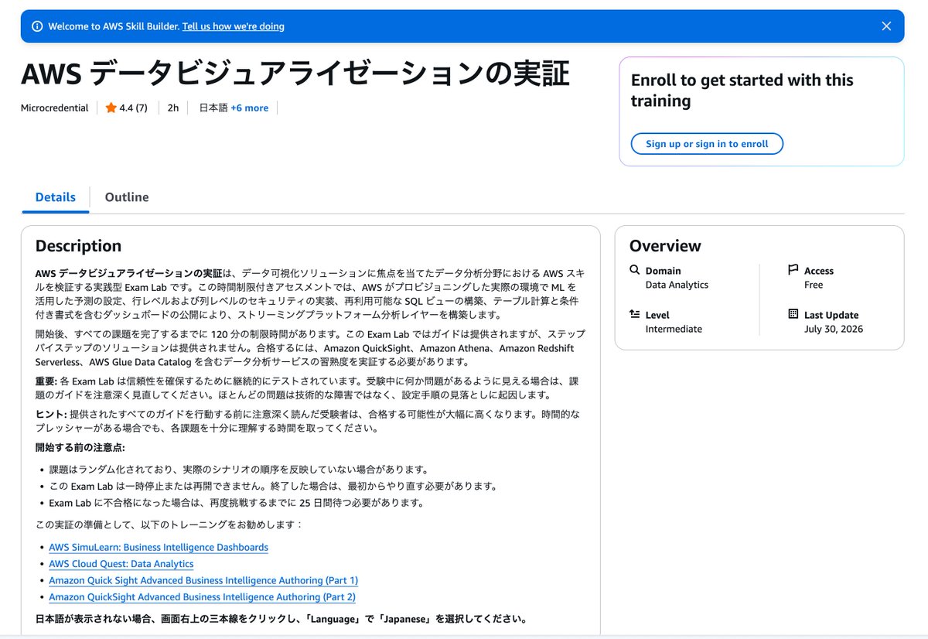Click the 'Free' access value
928x639 pixels.
point(814,285)
